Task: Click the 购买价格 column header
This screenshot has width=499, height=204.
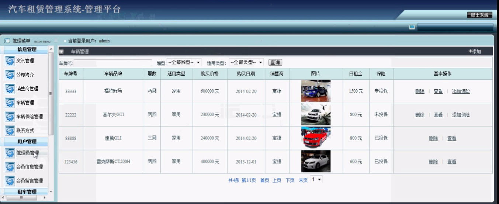Action: [x=210, y=74]
